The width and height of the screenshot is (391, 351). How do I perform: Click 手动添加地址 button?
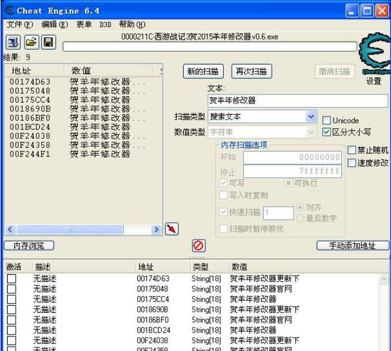point(353,246)
